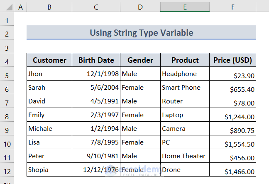Select Emily's 'Female' gender cell

point(140,115)
